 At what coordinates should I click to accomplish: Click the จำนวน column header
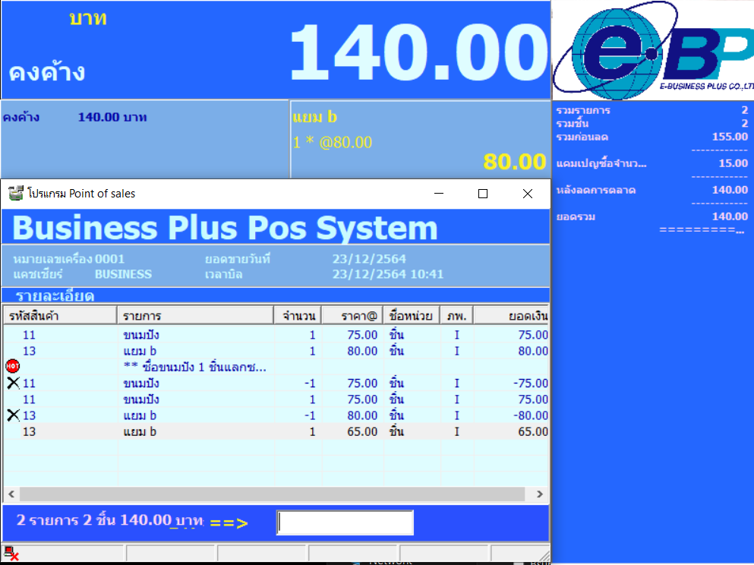coord(298,316)
